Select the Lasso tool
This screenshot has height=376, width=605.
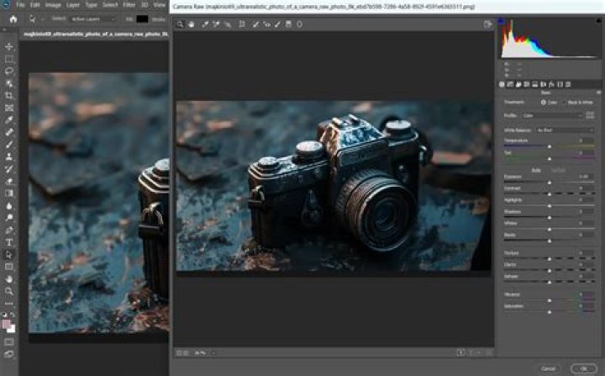[9, 71]
